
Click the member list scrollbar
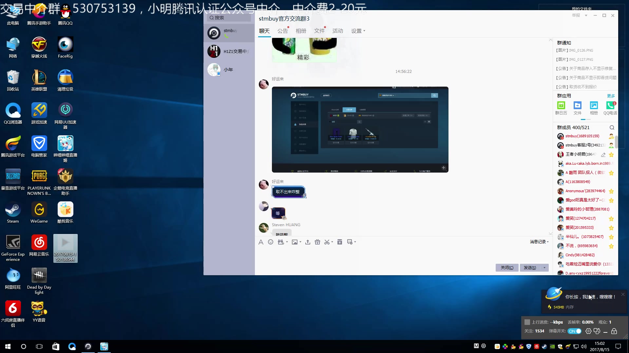[x=616, y=142]
